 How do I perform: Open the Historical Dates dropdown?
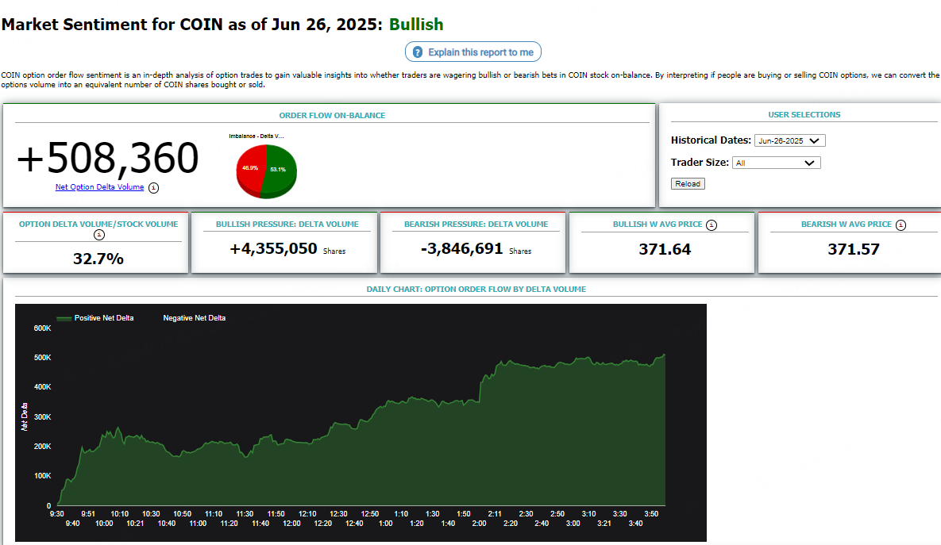click(x=790, y=140)
